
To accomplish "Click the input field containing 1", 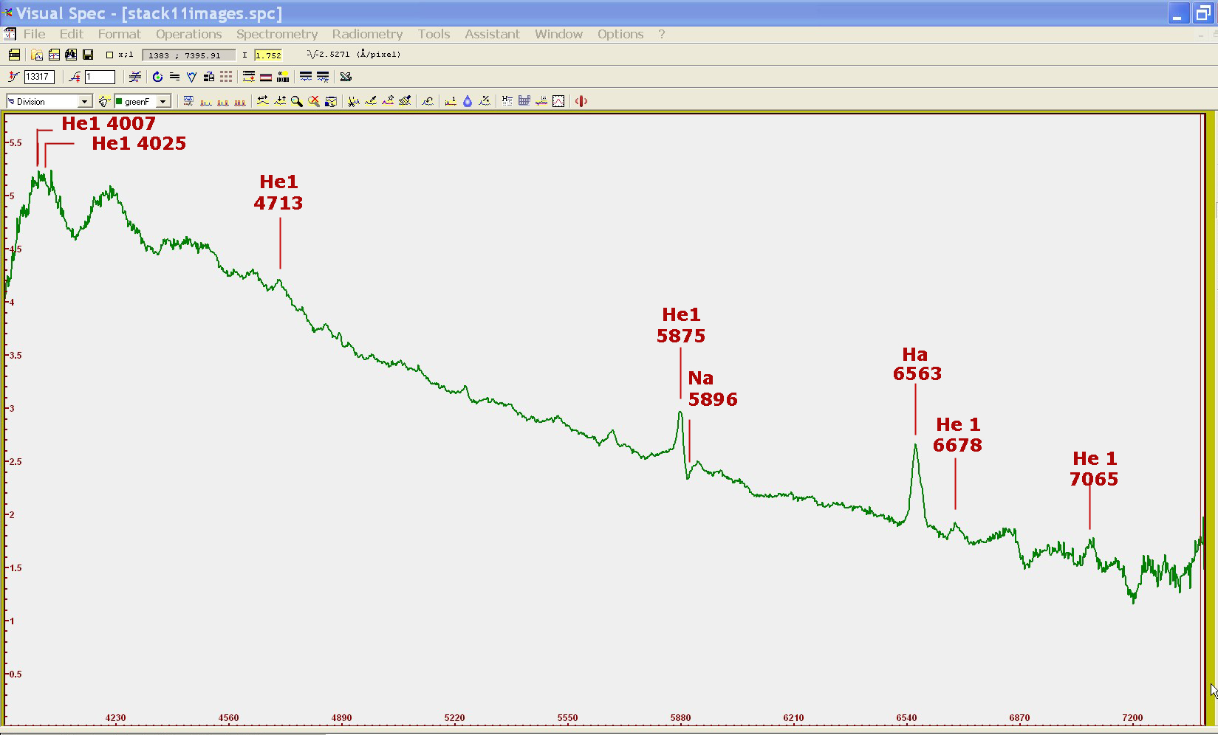I will pyautogui.click(x=100, y=77).
